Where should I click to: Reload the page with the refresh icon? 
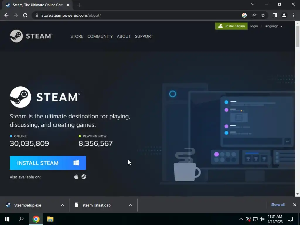tap(25, 15)
